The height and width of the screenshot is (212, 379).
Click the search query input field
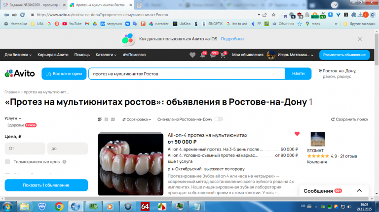tap(187, 74)
